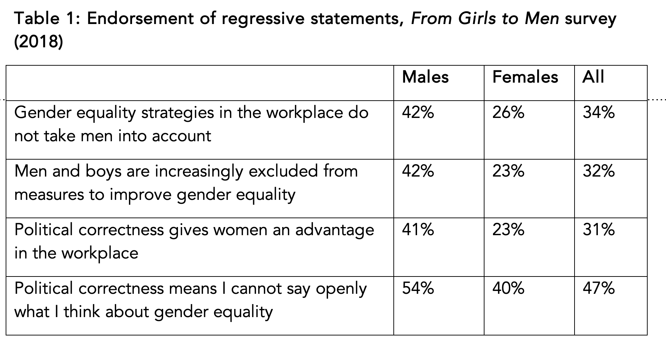Select the All 31% cell
Screen dimensions: 666x351
tap(599, 230)
